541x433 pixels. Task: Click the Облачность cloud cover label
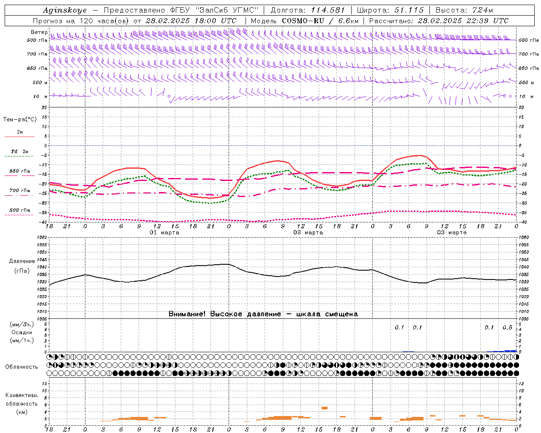coord(22,367)
